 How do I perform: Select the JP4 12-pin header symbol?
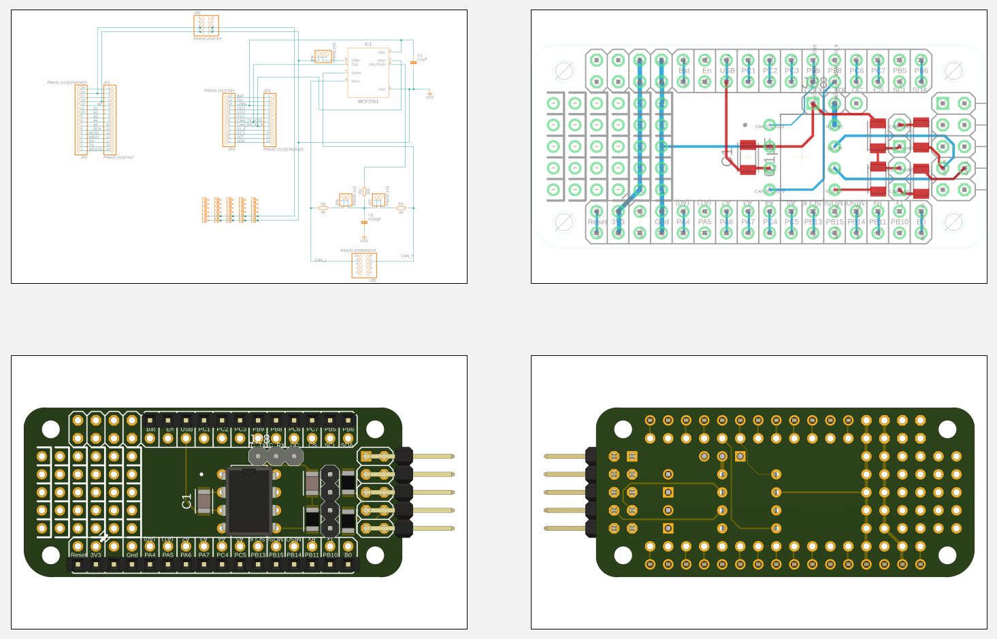click(229, 120)
